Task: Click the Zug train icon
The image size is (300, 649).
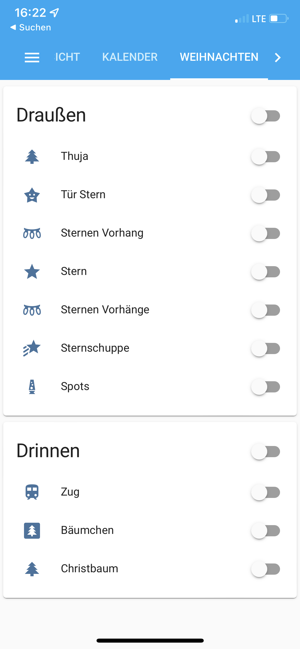Action: coord(32,492)
